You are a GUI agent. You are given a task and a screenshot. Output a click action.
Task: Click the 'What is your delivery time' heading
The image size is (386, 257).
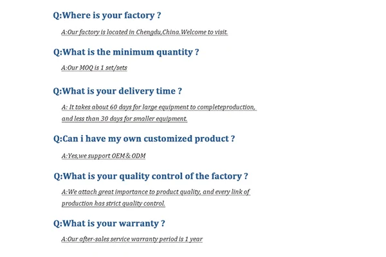[118, 91]
